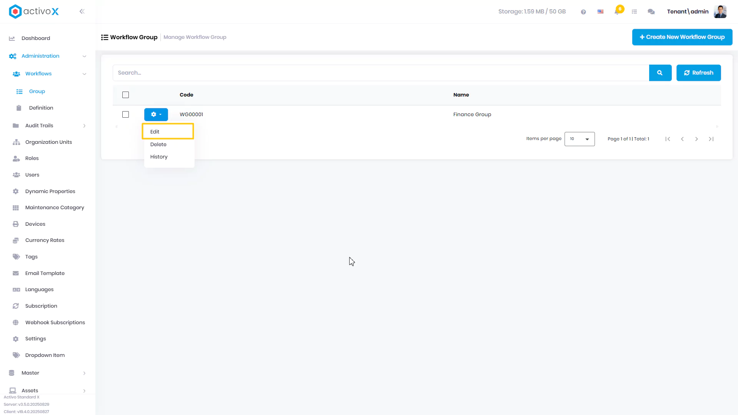Screen dimensions: 738x415
Task: Change language via the flag icon
Action: pos(600,12)
